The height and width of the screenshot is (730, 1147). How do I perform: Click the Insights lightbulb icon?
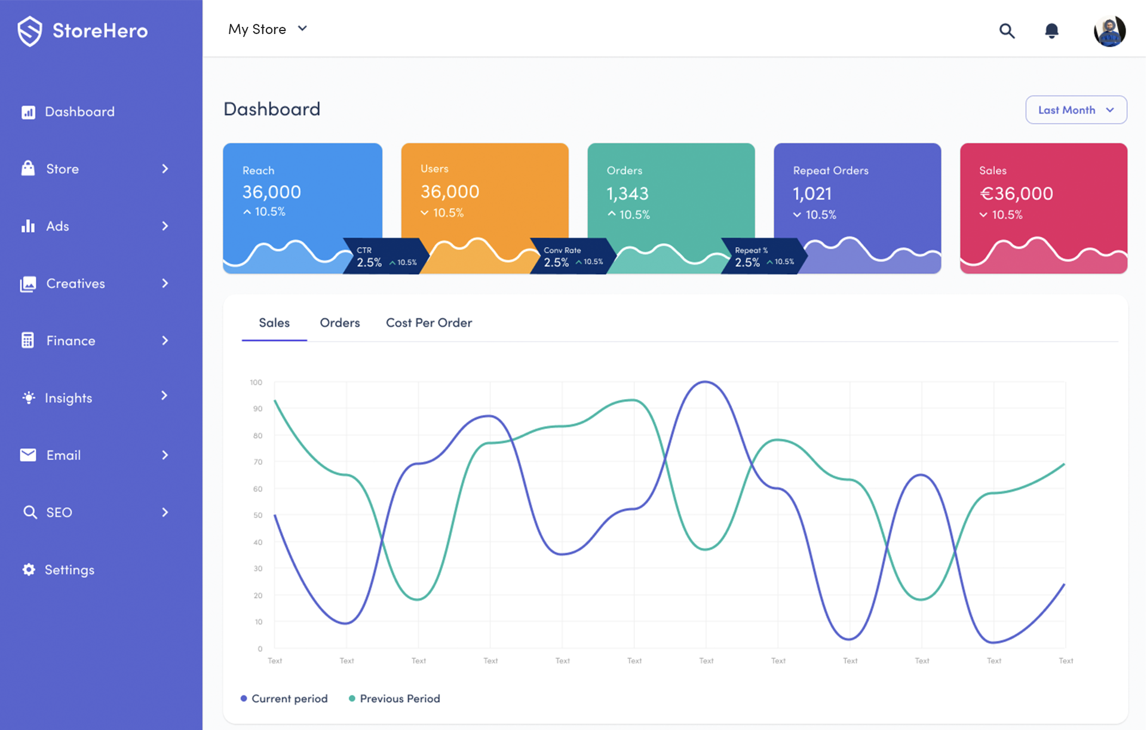pos(28,398)
